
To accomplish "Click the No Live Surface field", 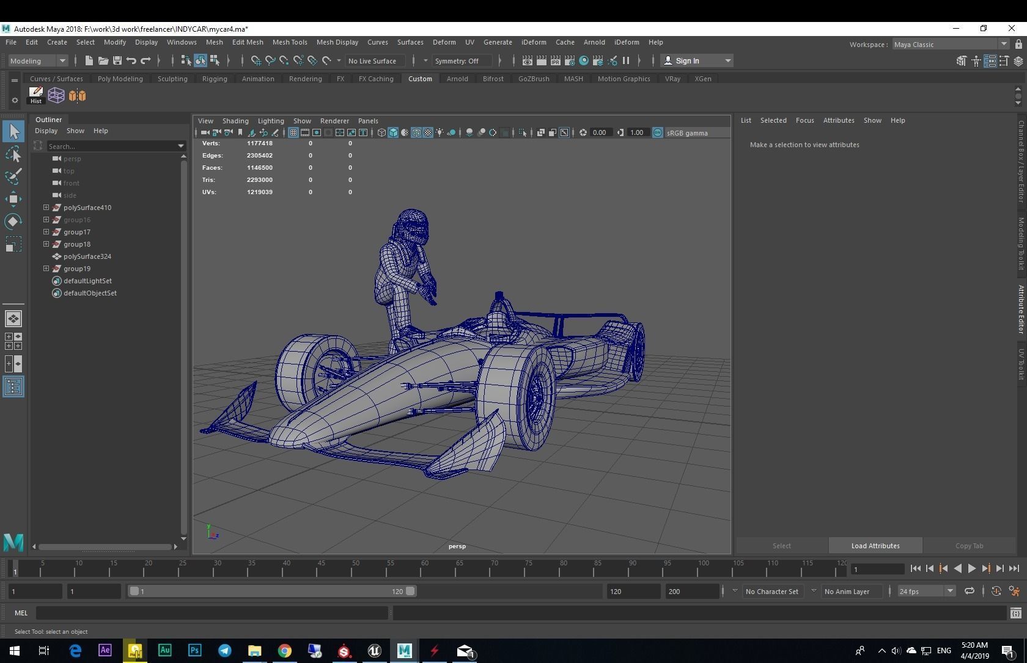I will point(374,60).
